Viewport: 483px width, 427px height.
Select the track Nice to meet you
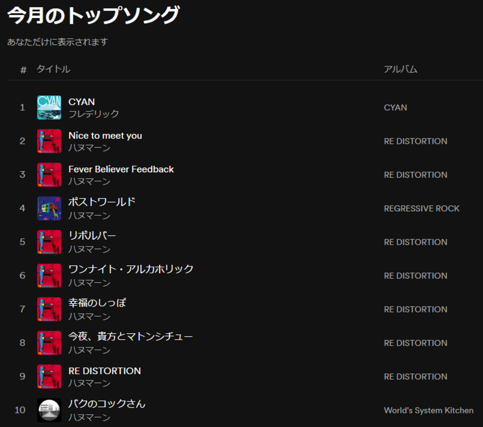pyautogui.click(x=105, y=135)
